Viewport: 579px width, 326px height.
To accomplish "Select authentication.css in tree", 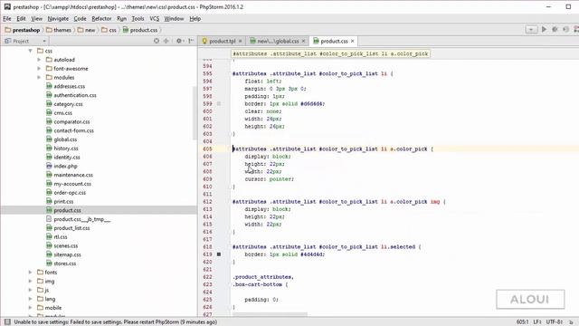I will coord(75,95).
